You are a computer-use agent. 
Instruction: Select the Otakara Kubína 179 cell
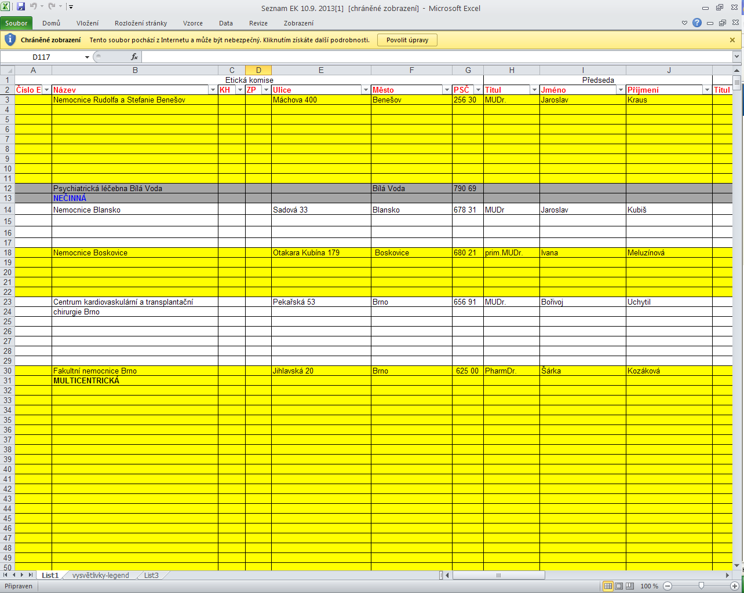tap(321, 252)
